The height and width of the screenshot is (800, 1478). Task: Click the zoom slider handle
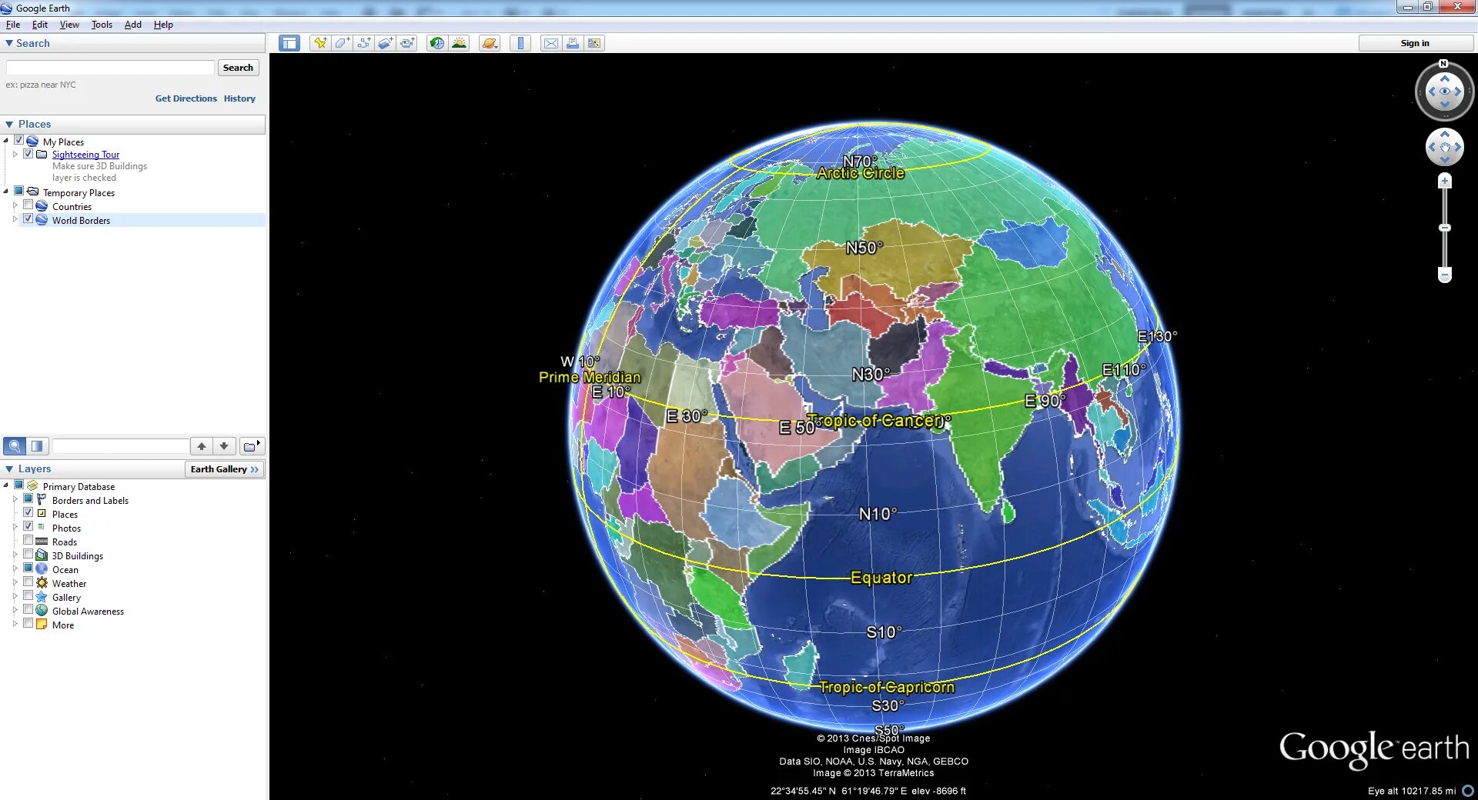tap(1445, 228)
